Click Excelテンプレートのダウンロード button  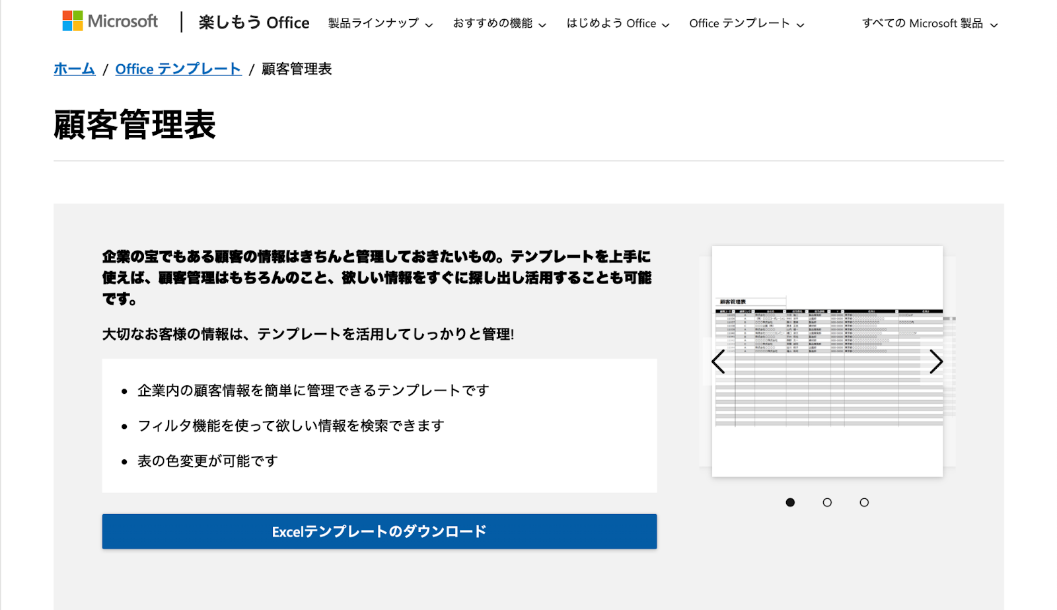(x=379, y=531)
